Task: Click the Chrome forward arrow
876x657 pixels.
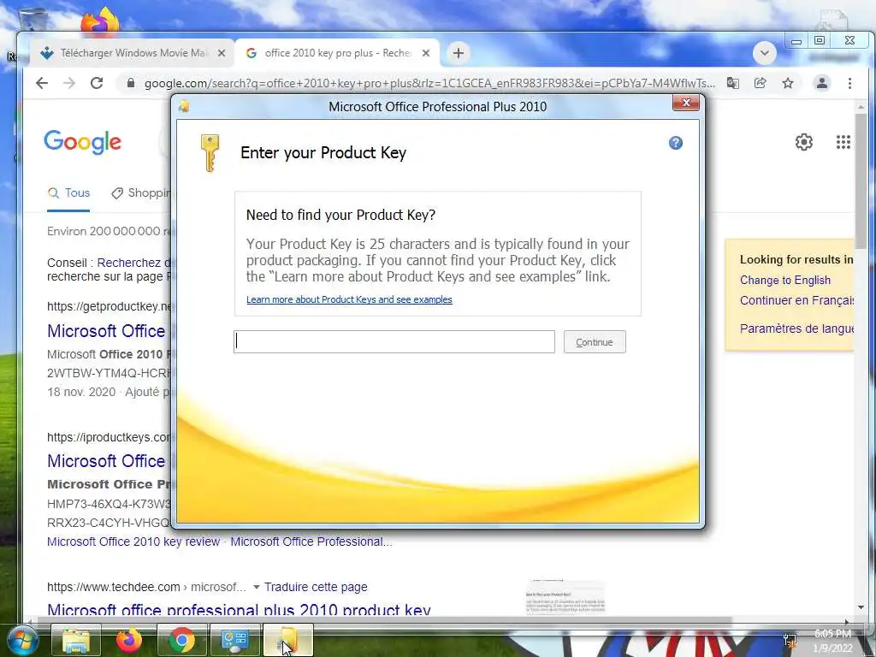Action: (68, 83)
